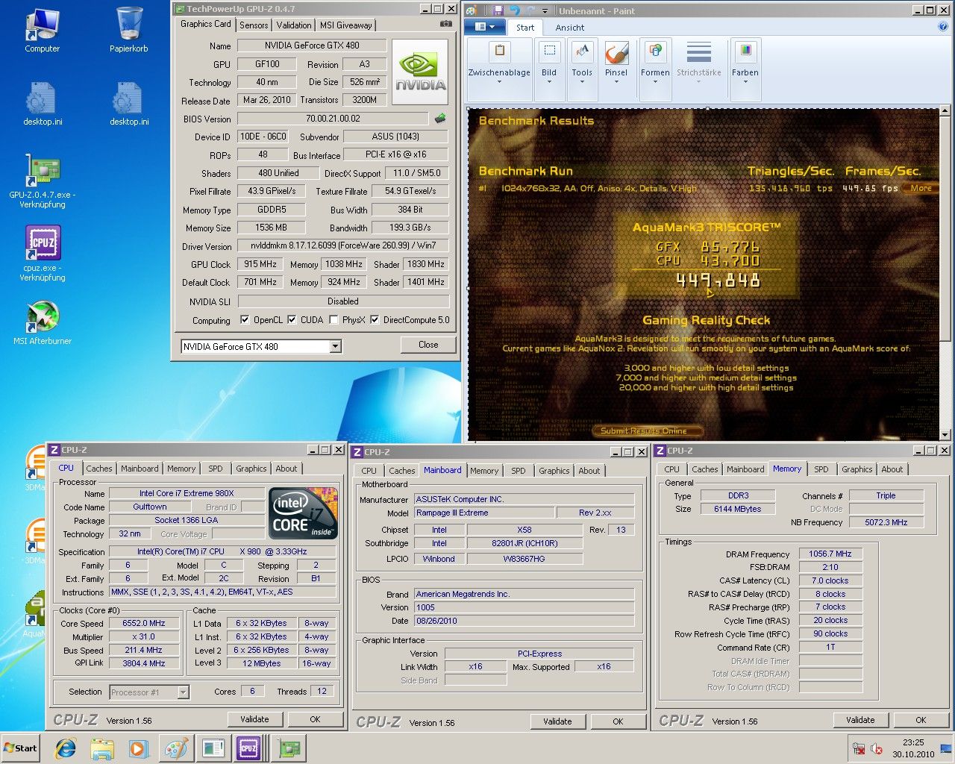Click Validate in the Mainboard CPU-Z window
The width and height of the screenshot is (955, 764).
tap(557, 721)
